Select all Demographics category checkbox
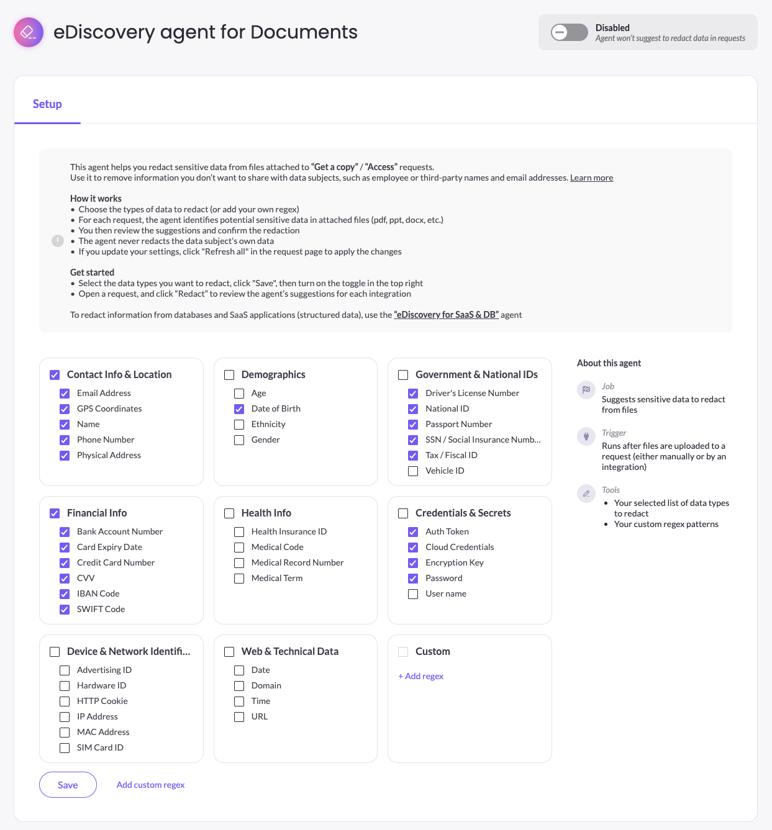This screenshot has height=830, width=772. click(x=229, y=375)
